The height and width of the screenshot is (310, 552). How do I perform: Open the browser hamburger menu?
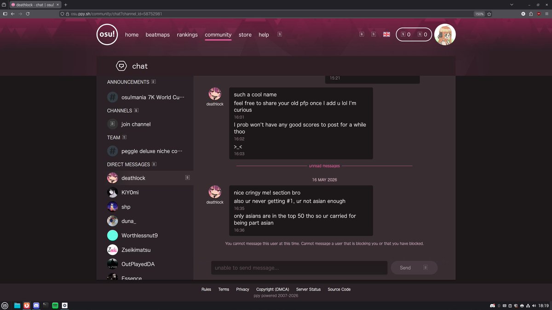pos(546,14)
